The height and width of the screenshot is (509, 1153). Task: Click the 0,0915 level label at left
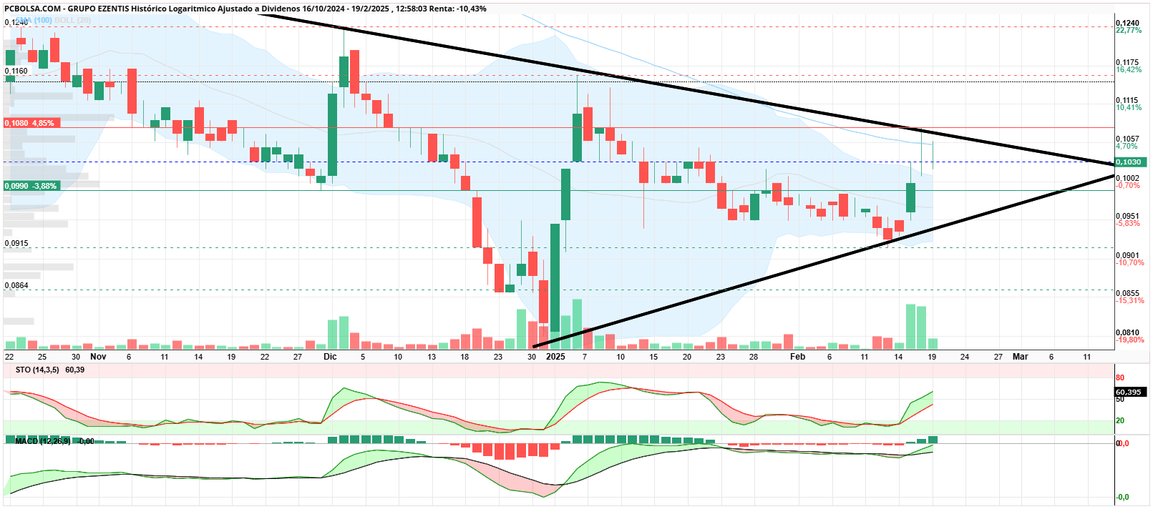point(16,244)
